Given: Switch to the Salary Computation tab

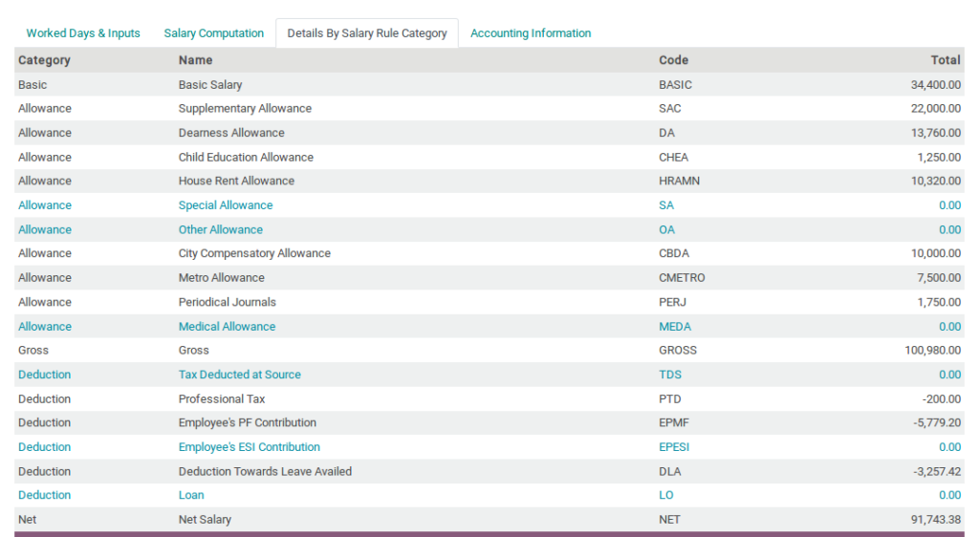Looking at the screenshot, I should [213, 33].
